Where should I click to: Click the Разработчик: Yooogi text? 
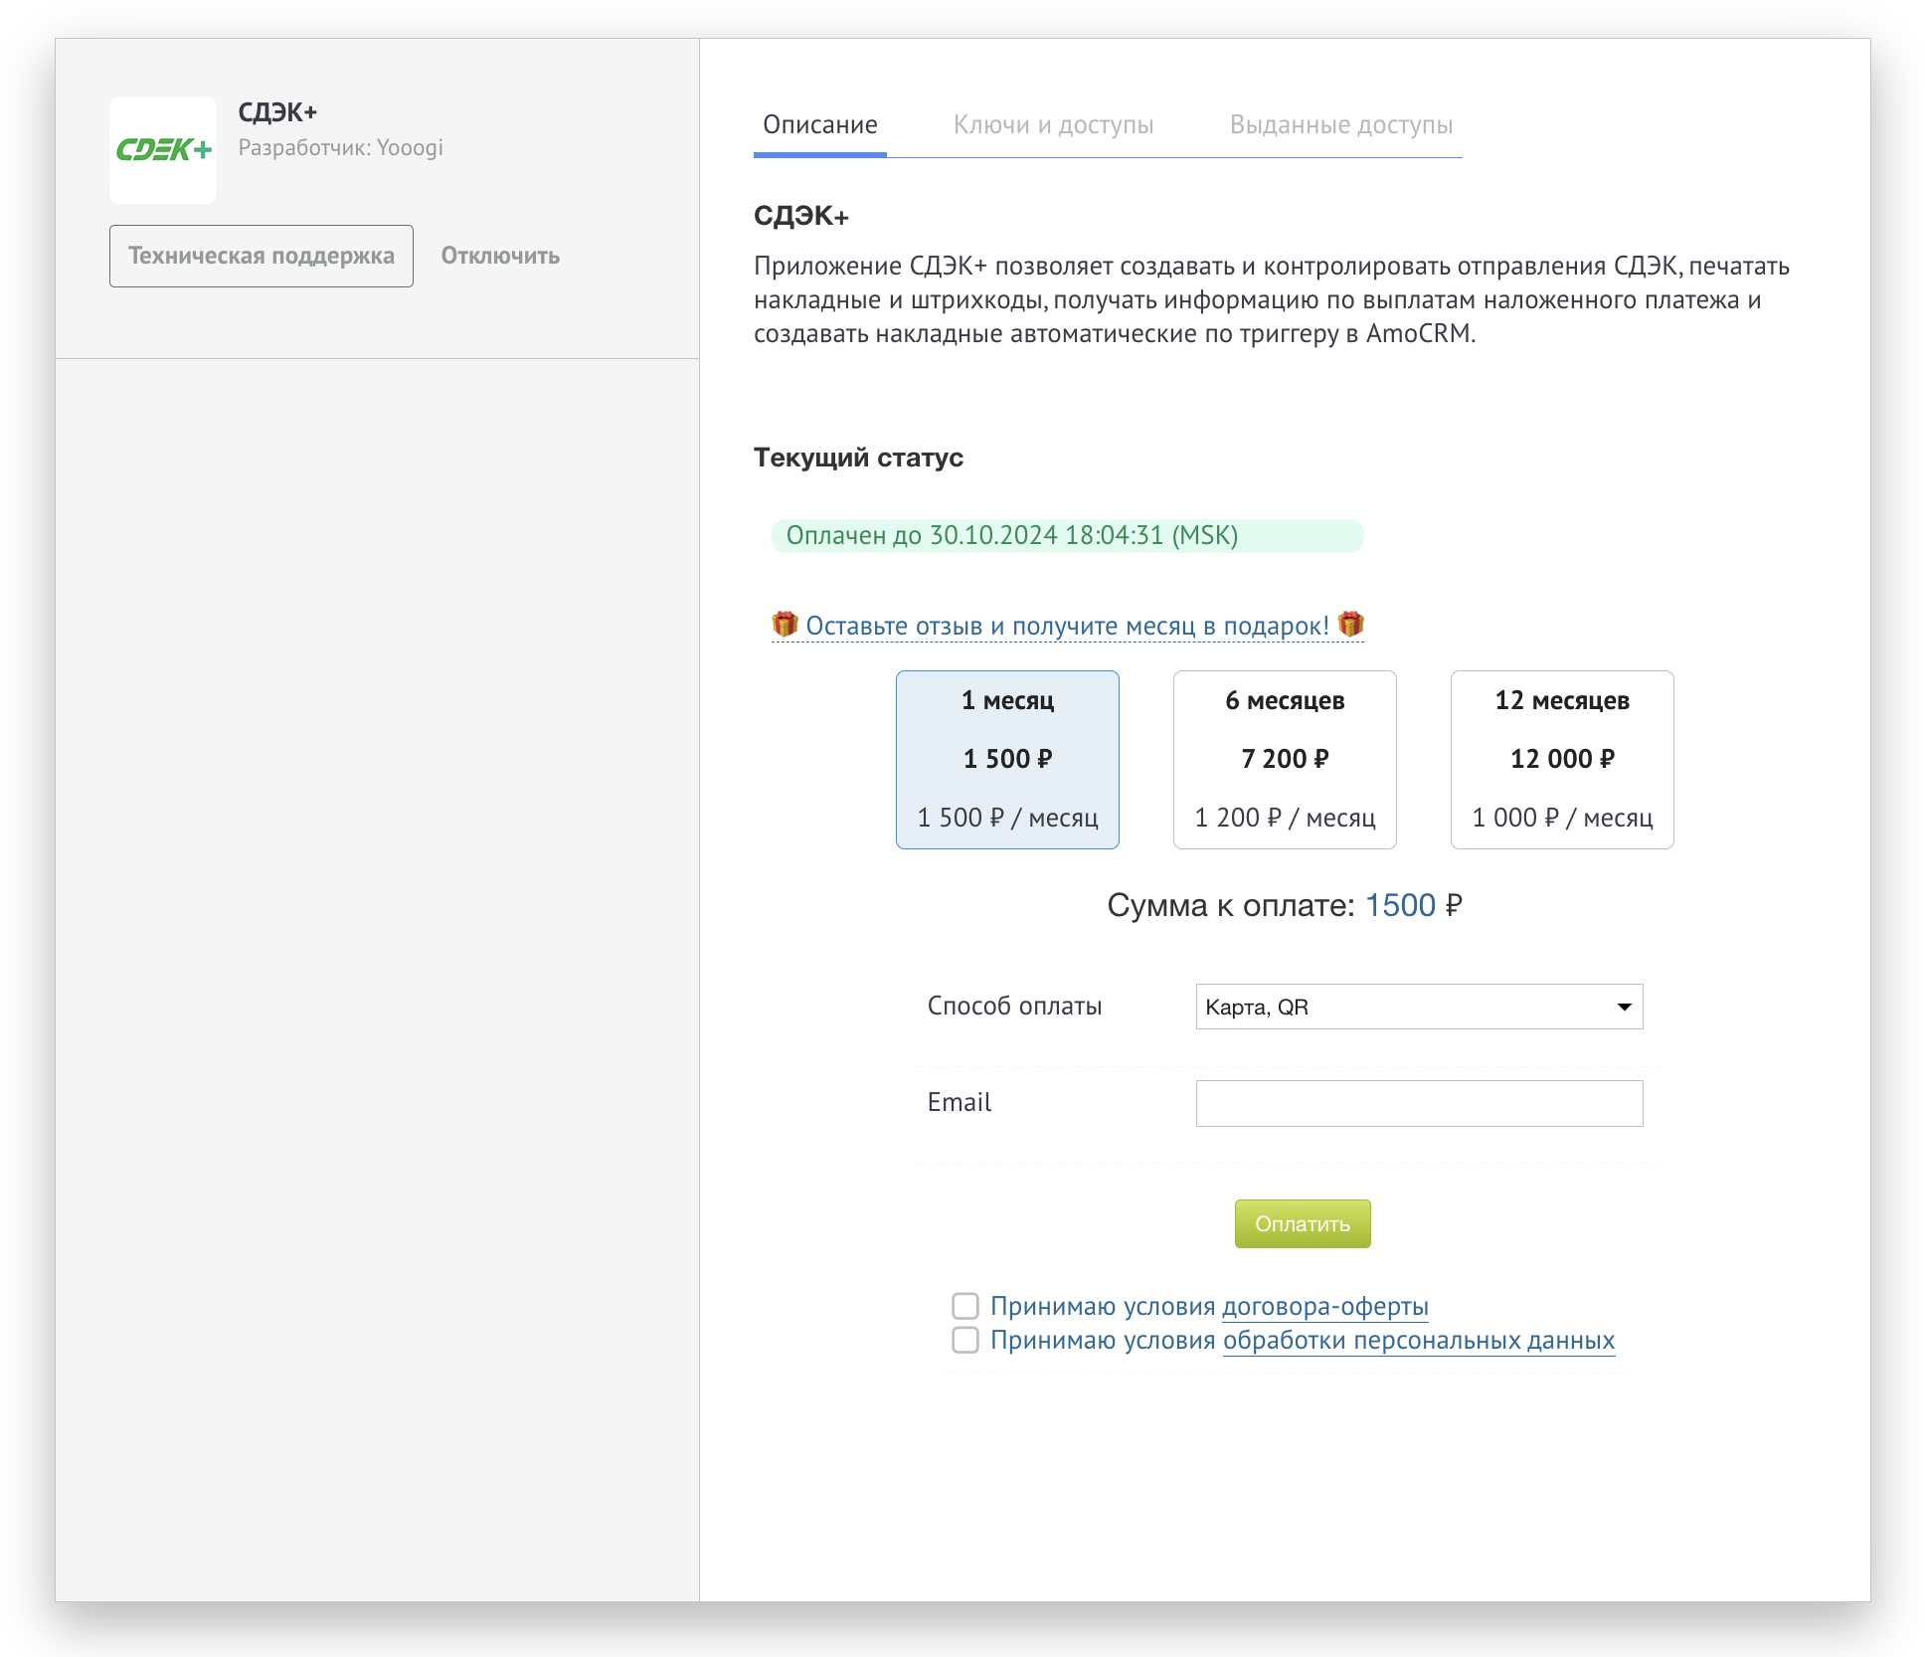tap(340, 147)
